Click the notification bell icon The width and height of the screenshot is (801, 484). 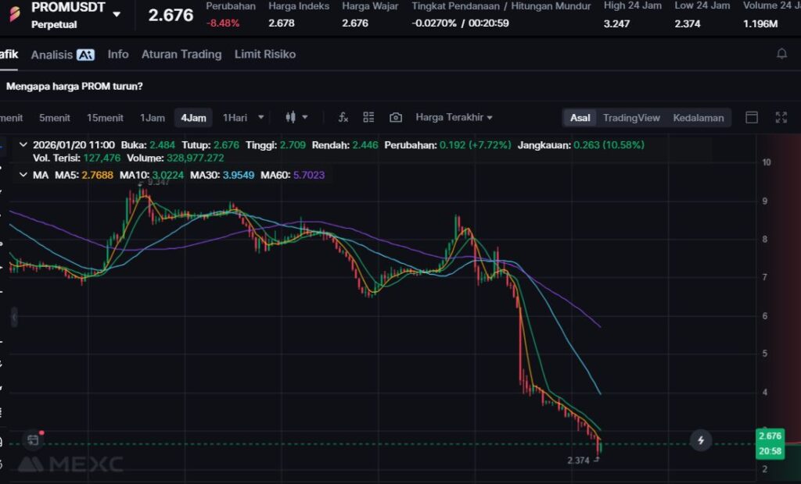pos(781,54)
